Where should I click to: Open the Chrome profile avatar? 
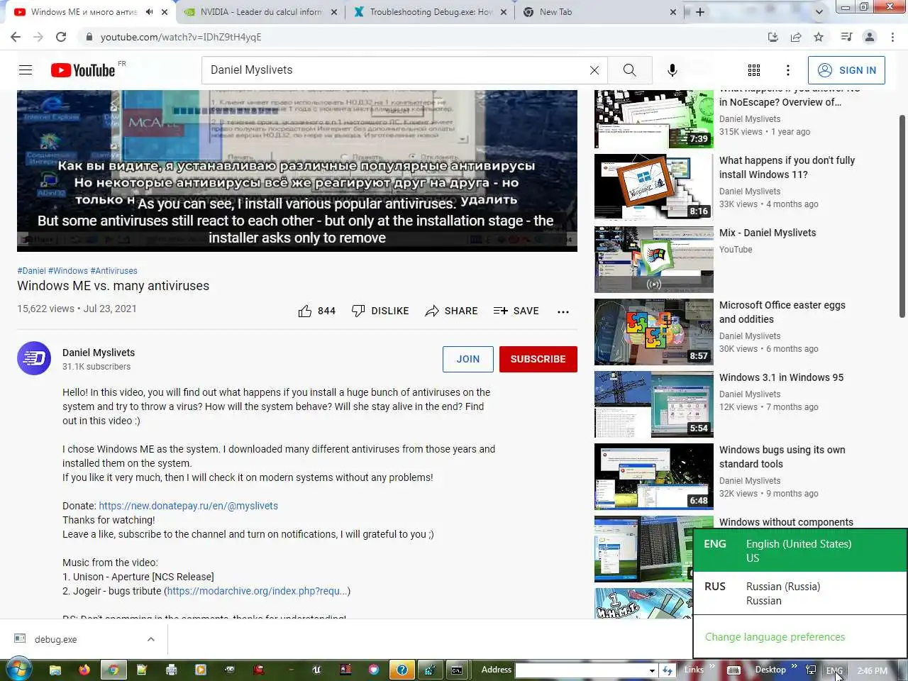click(870, 37)
